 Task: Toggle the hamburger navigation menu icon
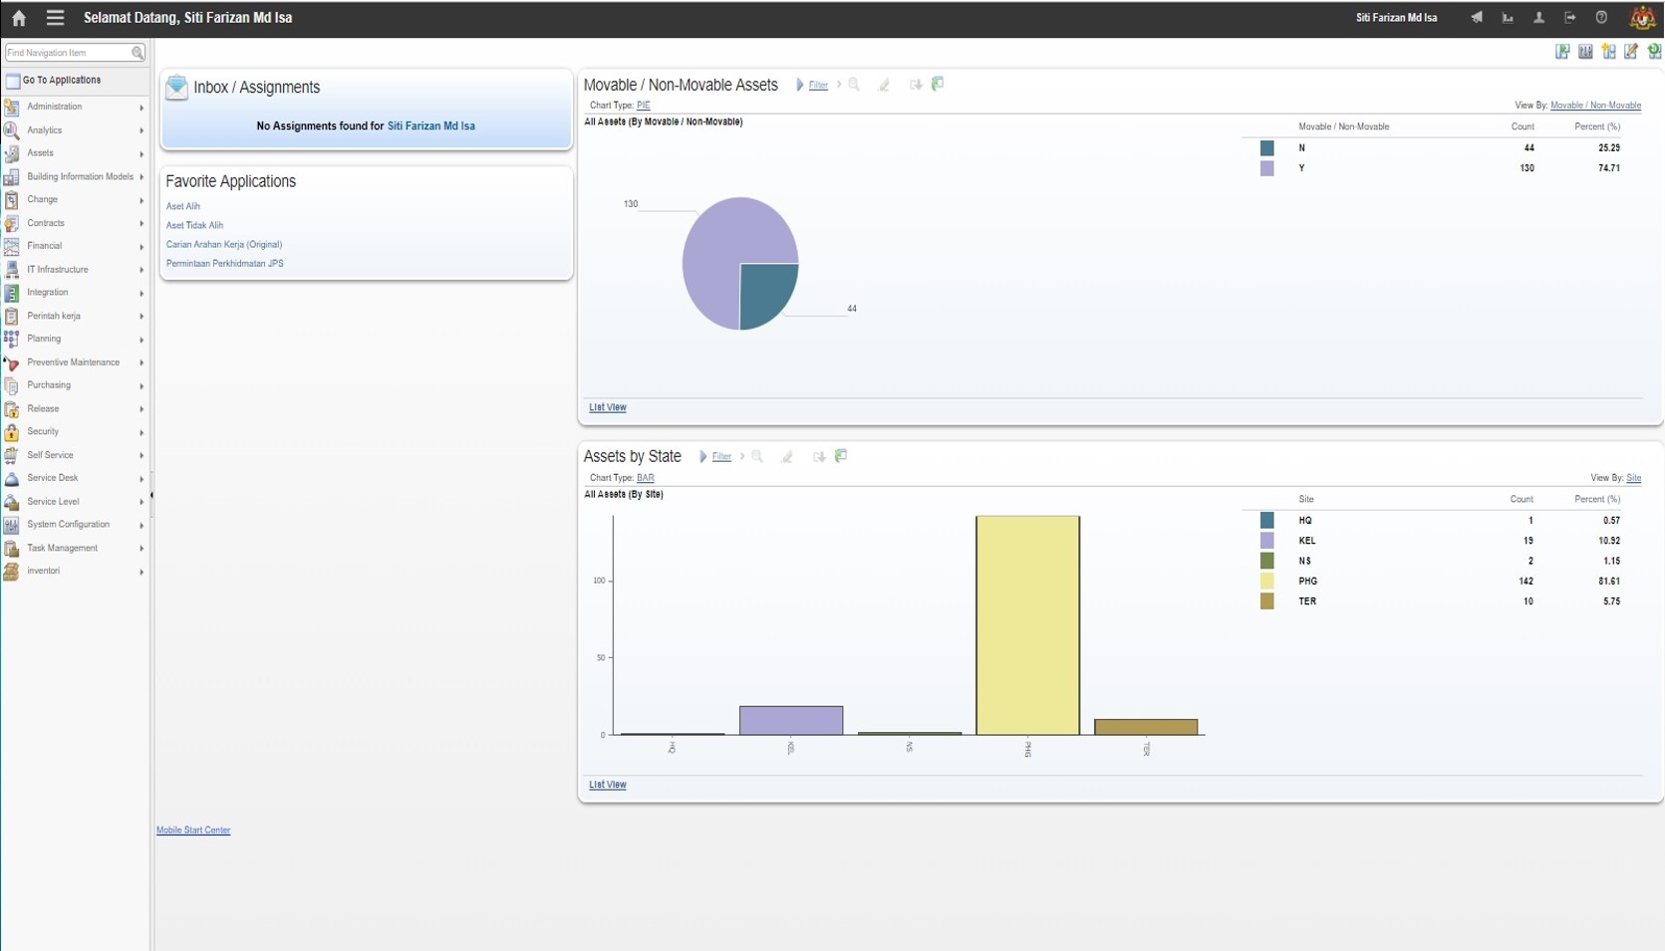[x=55, y=18]
